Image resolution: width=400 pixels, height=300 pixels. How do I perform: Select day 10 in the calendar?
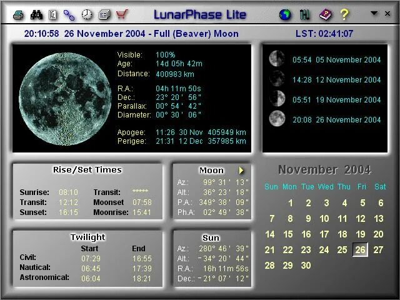point(324,219)
